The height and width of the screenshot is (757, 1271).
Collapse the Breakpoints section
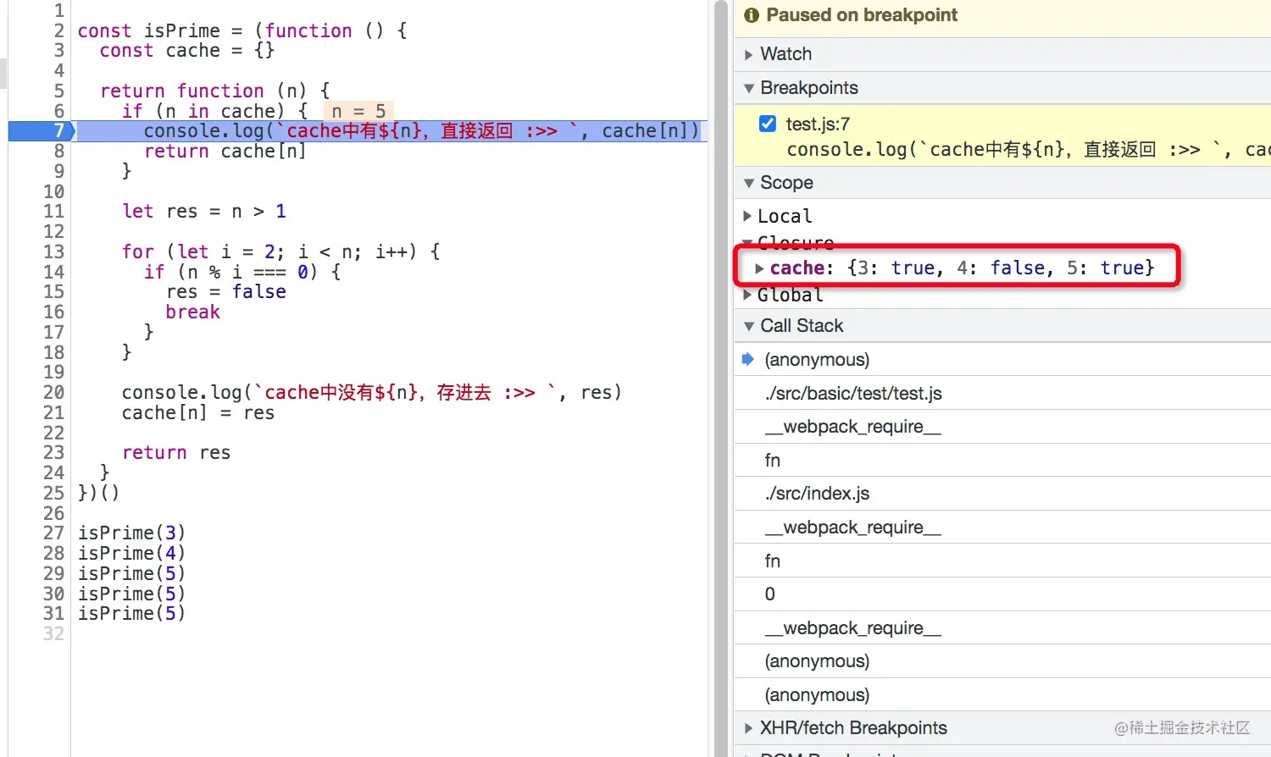748,88
